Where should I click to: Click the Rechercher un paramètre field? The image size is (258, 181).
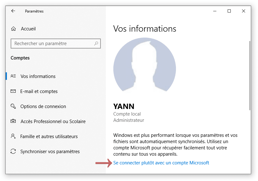click(56, 44)
